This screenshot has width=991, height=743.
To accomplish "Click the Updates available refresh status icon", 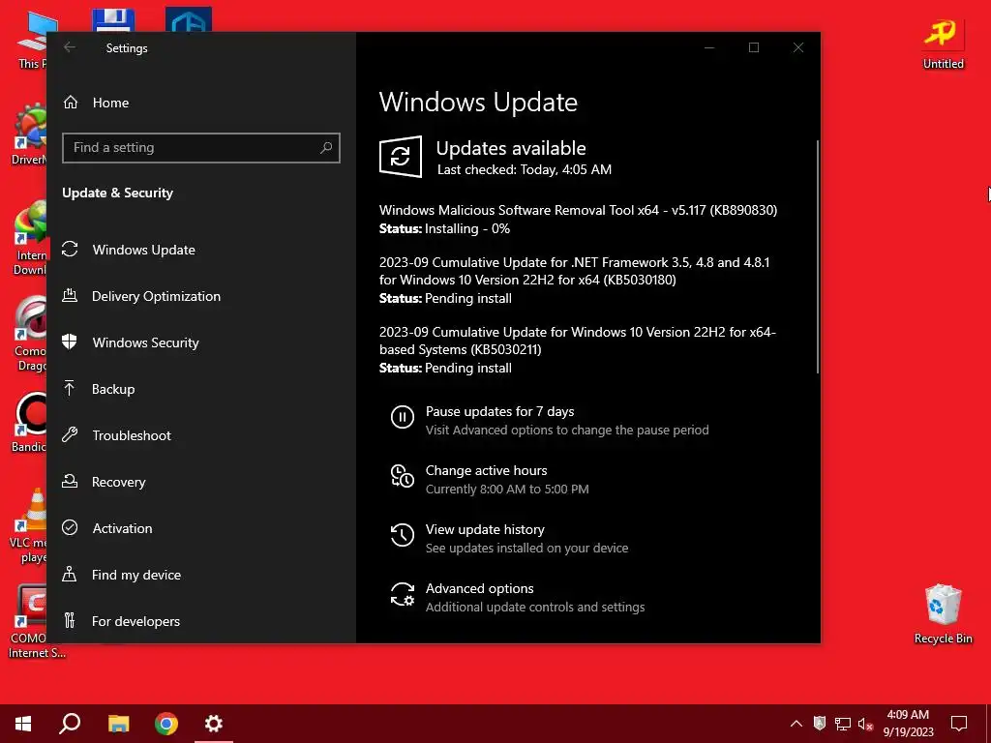I will click(x=401, y=156).
